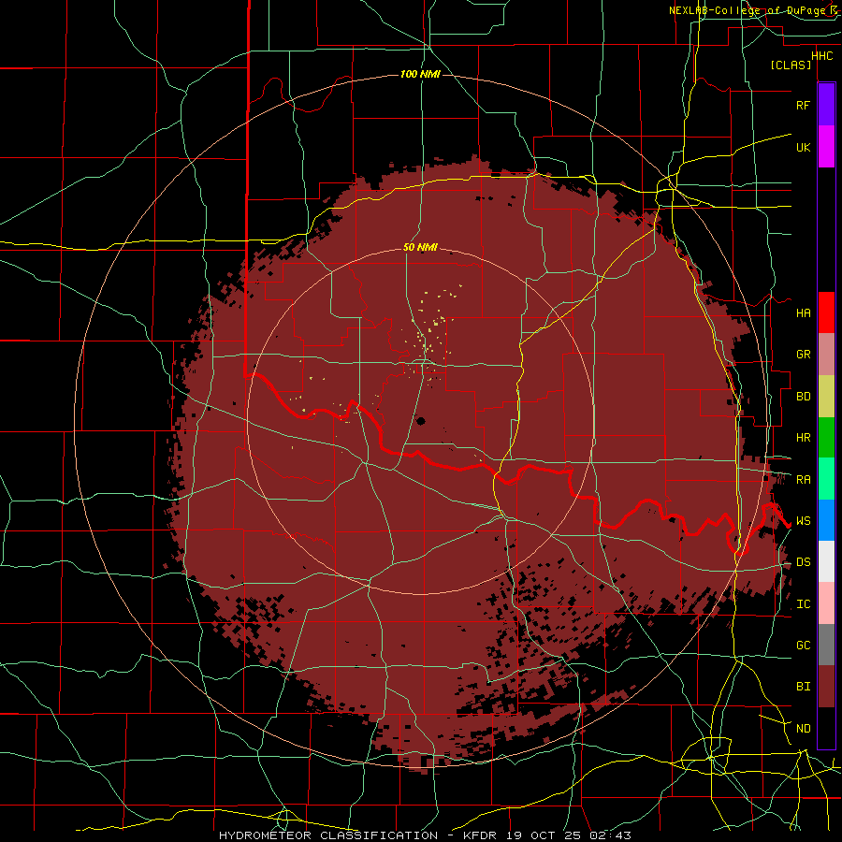Click the "BI" legend label

(803, 687)
